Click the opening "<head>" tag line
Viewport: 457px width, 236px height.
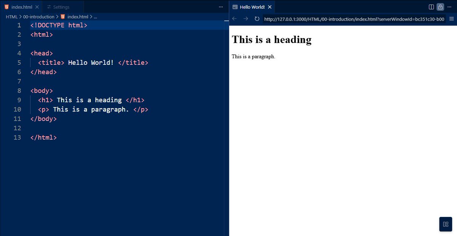42,53
